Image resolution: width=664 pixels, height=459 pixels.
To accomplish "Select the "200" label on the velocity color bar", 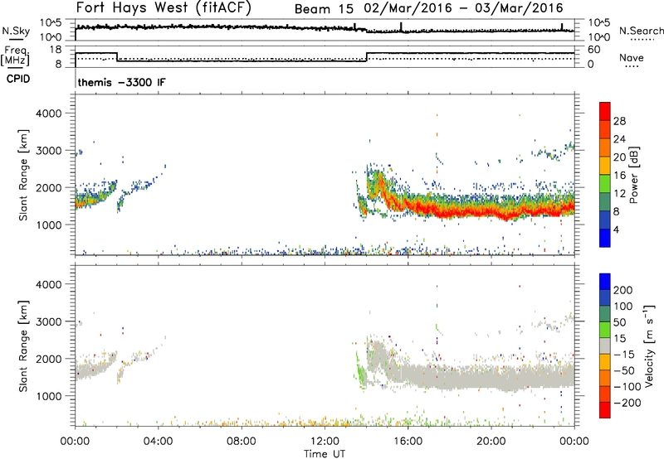I will (x=623, y=290).
